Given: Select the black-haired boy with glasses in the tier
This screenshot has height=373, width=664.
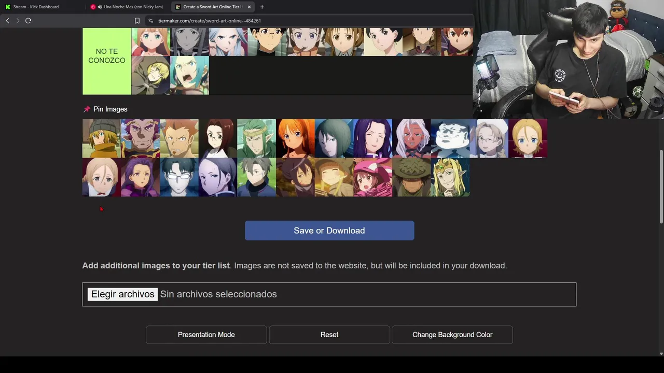Looking at the screenshot, I should click(267, 42).
